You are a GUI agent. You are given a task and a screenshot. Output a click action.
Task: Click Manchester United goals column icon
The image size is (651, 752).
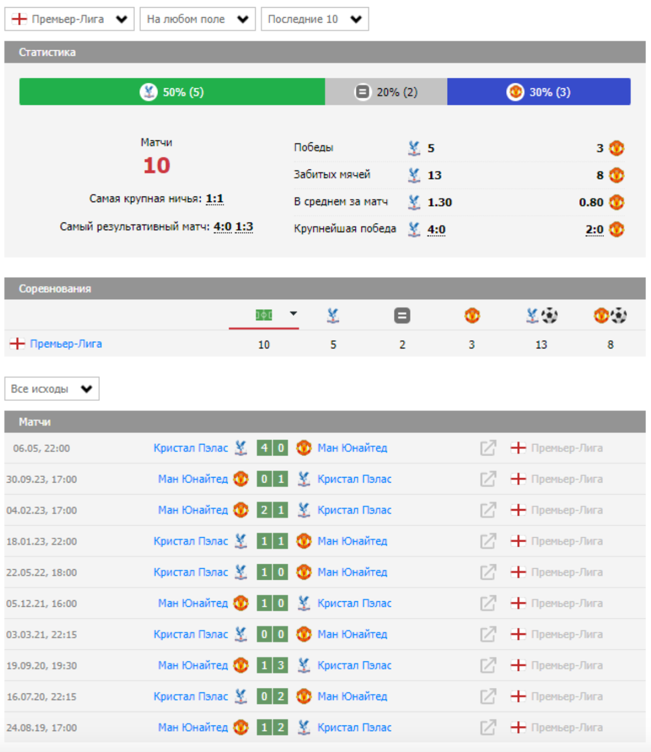[x=610, y=315]
